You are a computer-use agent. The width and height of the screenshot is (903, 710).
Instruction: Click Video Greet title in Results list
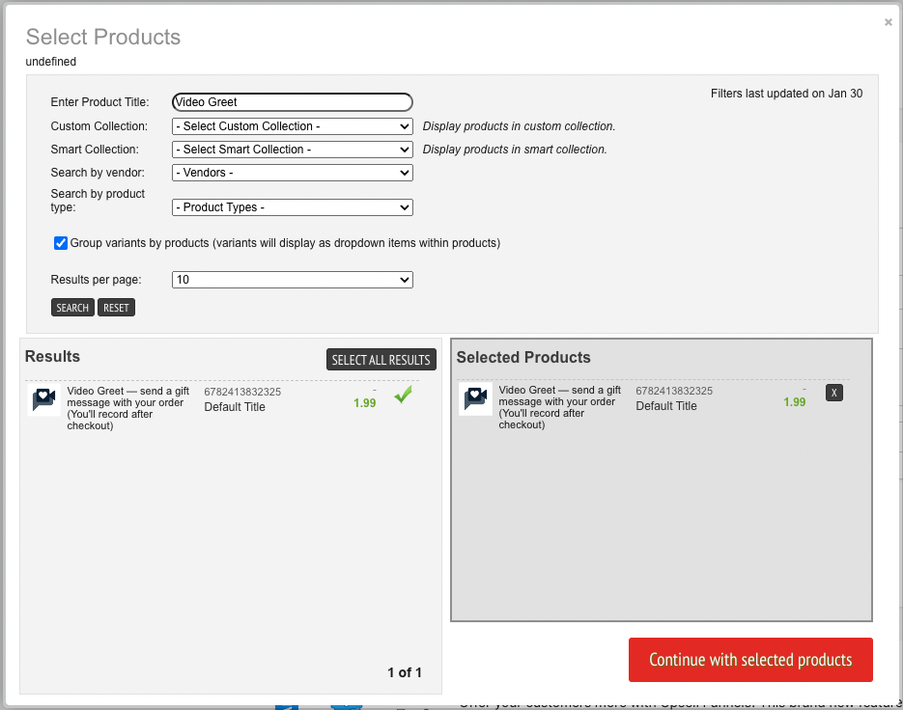pyautogui.click(x=127, y=408)
